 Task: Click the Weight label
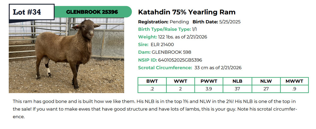(x=148, y=37)
